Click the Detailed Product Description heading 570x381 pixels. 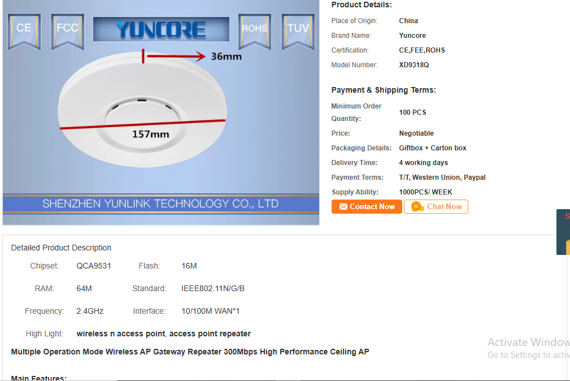tap(61, 248)
